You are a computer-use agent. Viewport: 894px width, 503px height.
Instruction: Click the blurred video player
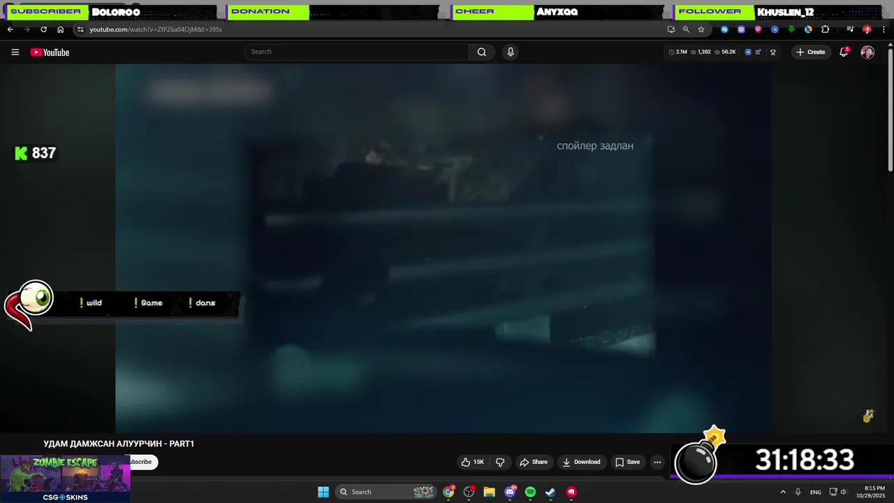444,248
